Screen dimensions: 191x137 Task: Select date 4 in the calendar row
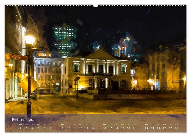32,128
